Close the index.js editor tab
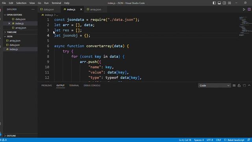This screenshot has width=252, height=142. pyautogui.click(x=81, y=9)
